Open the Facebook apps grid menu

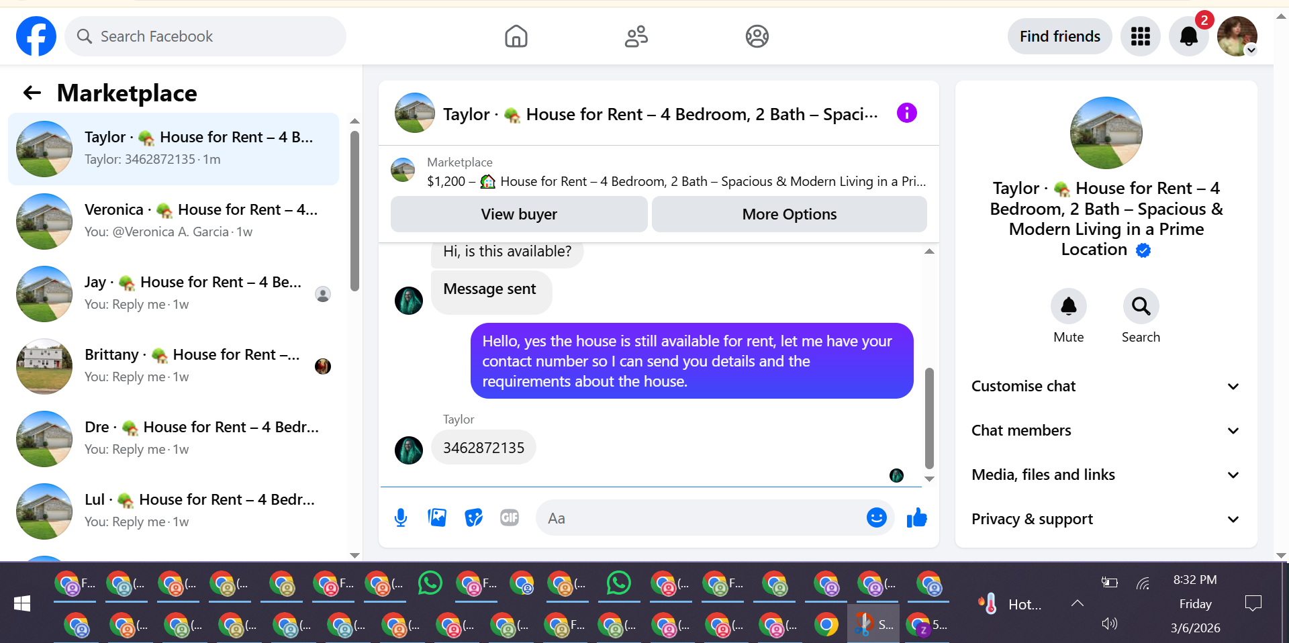(x=1140, y=36)
